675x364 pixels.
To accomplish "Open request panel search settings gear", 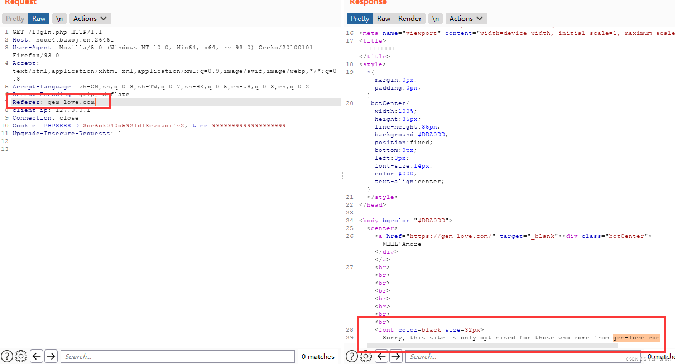I will point(21,356).
